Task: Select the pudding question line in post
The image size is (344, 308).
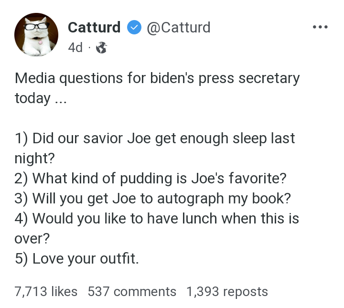Action: click(x=150, y=179)
